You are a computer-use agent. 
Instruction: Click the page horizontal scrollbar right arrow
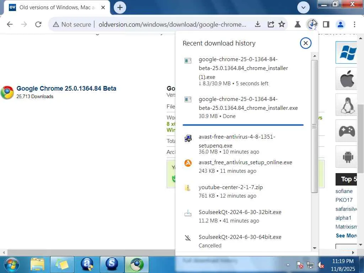click(x=353, y=252)
